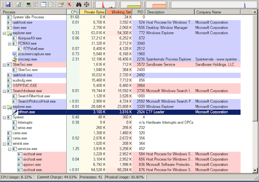This screenshot has height=182, width=259.
Task: Collapse the SbieSvc.exe PID 3572 tree node
Action: point(4,65)
